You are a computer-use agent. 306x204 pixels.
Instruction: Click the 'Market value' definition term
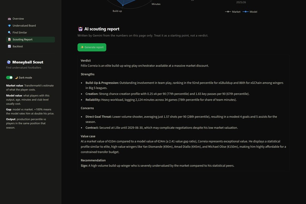pos(15,85)
